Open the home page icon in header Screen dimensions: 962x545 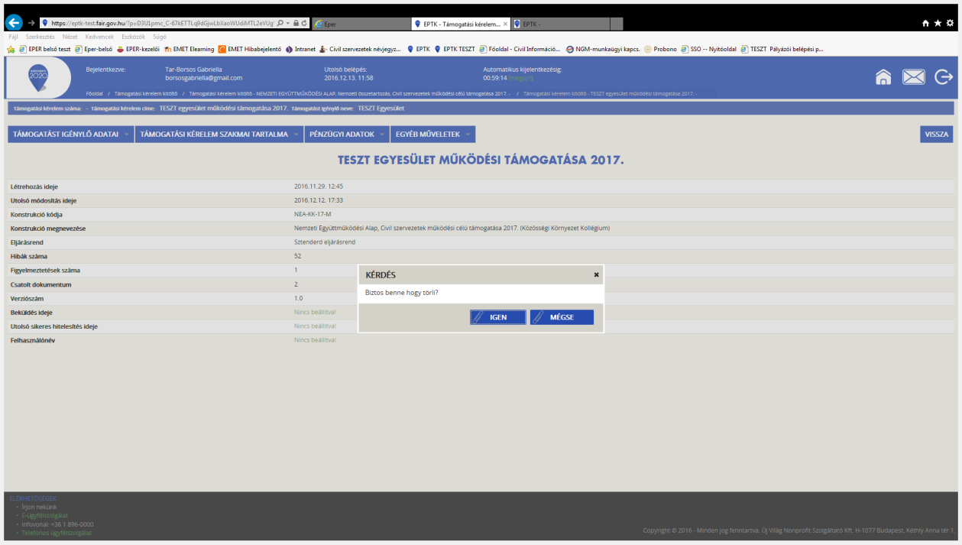pyautogui.click(x=883, y=77)
